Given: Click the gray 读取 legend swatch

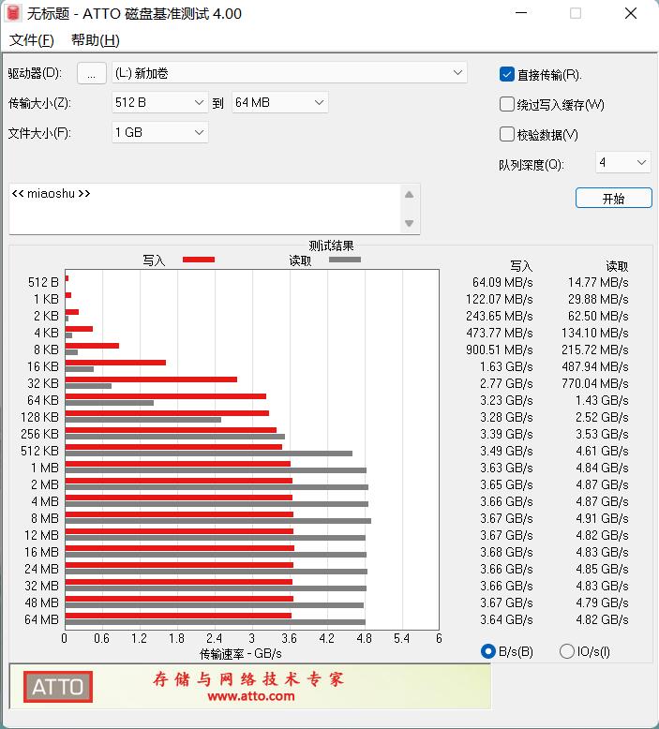Looking at the screenshot, I should [x=345, y=260].
